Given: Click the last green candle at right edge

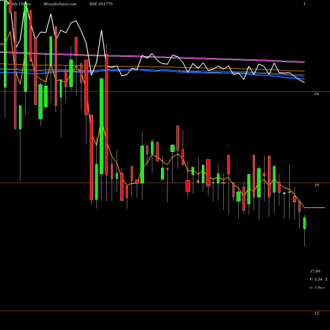Looking at the screenshot, I should 304,223.
